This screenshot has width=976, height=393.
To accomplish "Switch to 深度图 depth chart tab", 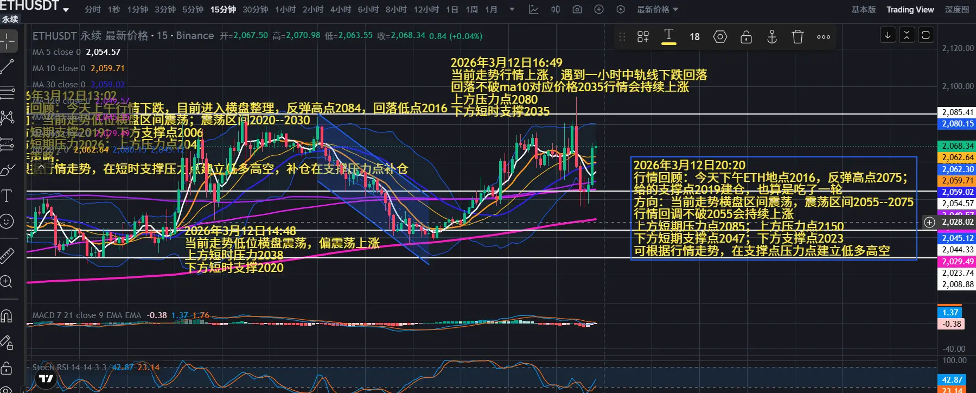I will coord(957,9).
